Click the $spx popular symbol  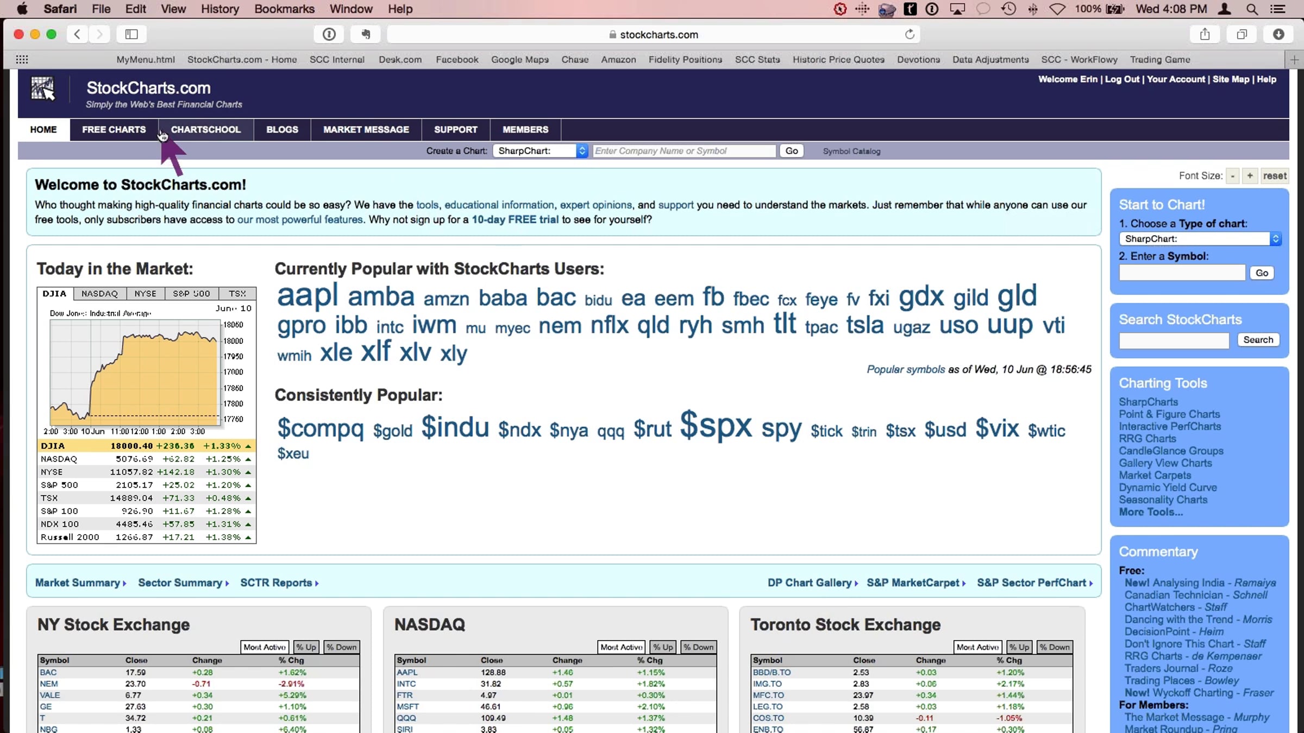pos(716,425)
